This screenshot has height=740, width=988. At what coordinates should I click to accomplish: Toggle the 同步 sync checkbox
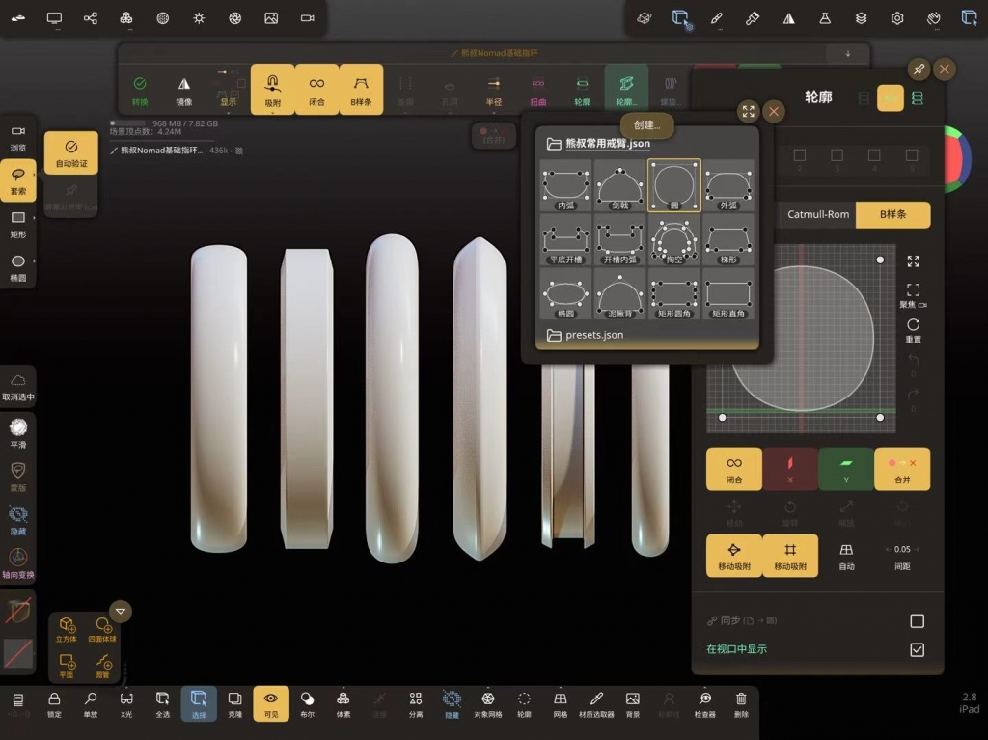tap(917, 620)
